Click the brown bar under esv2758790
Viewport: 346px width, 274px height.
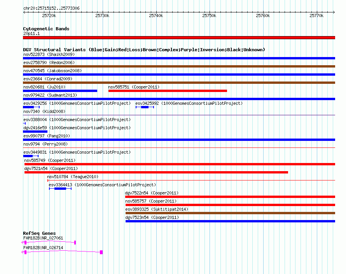click(179, 66)
